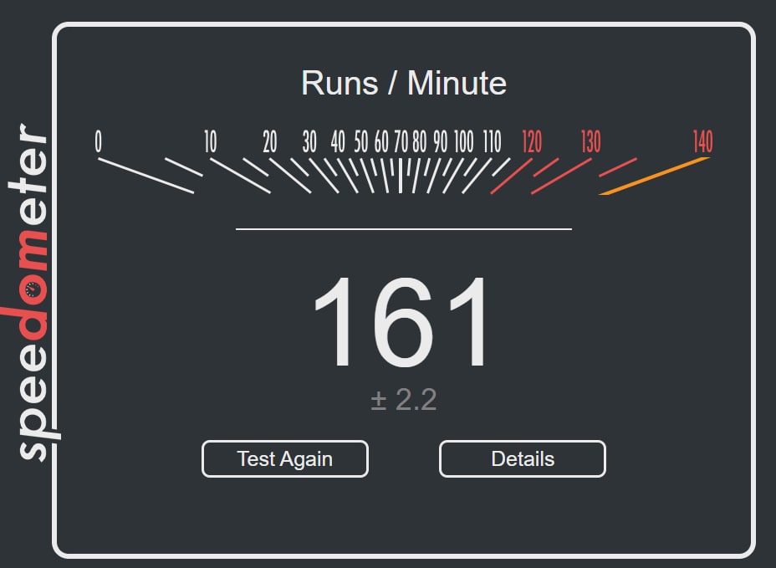The width and height of the screenshot is (776, 568).
Task: Click the Runs / Minute heading
Action: point(404,83)
